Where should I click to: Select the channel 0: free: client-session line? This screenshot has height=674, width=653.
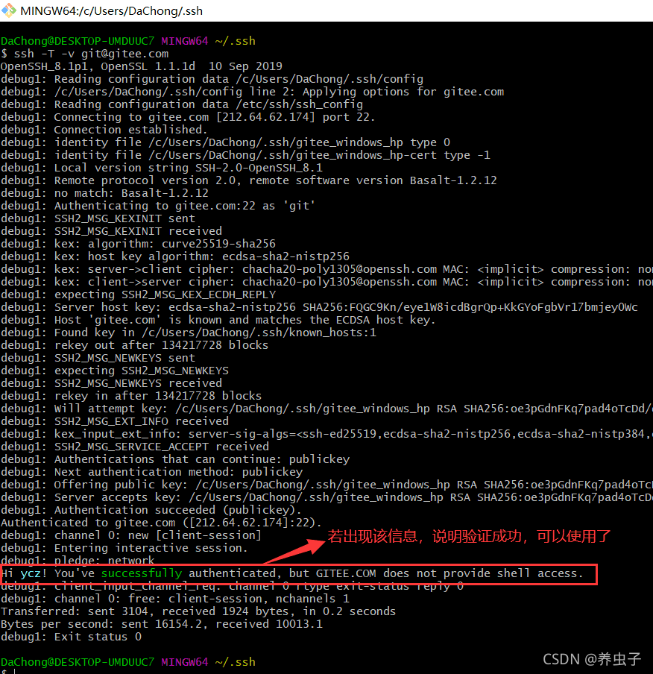point(175,599)
